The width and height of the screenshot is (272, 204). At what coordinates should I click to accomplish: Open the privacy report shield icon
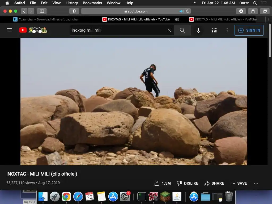(x=74, y=11)
